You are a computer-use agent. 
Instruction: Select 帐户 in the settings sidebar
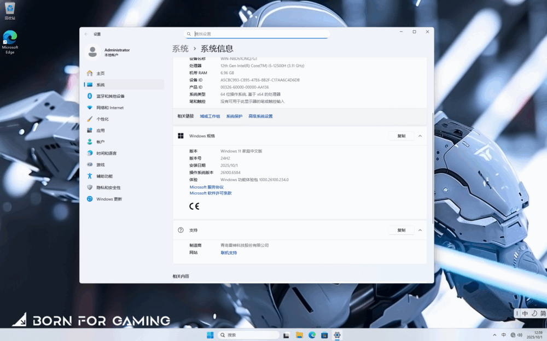(100, 142)
